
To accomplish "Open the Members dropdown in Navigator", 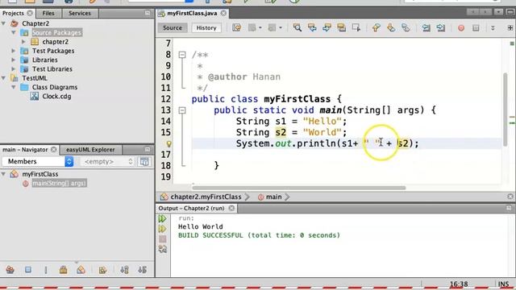I will [38, 161].
